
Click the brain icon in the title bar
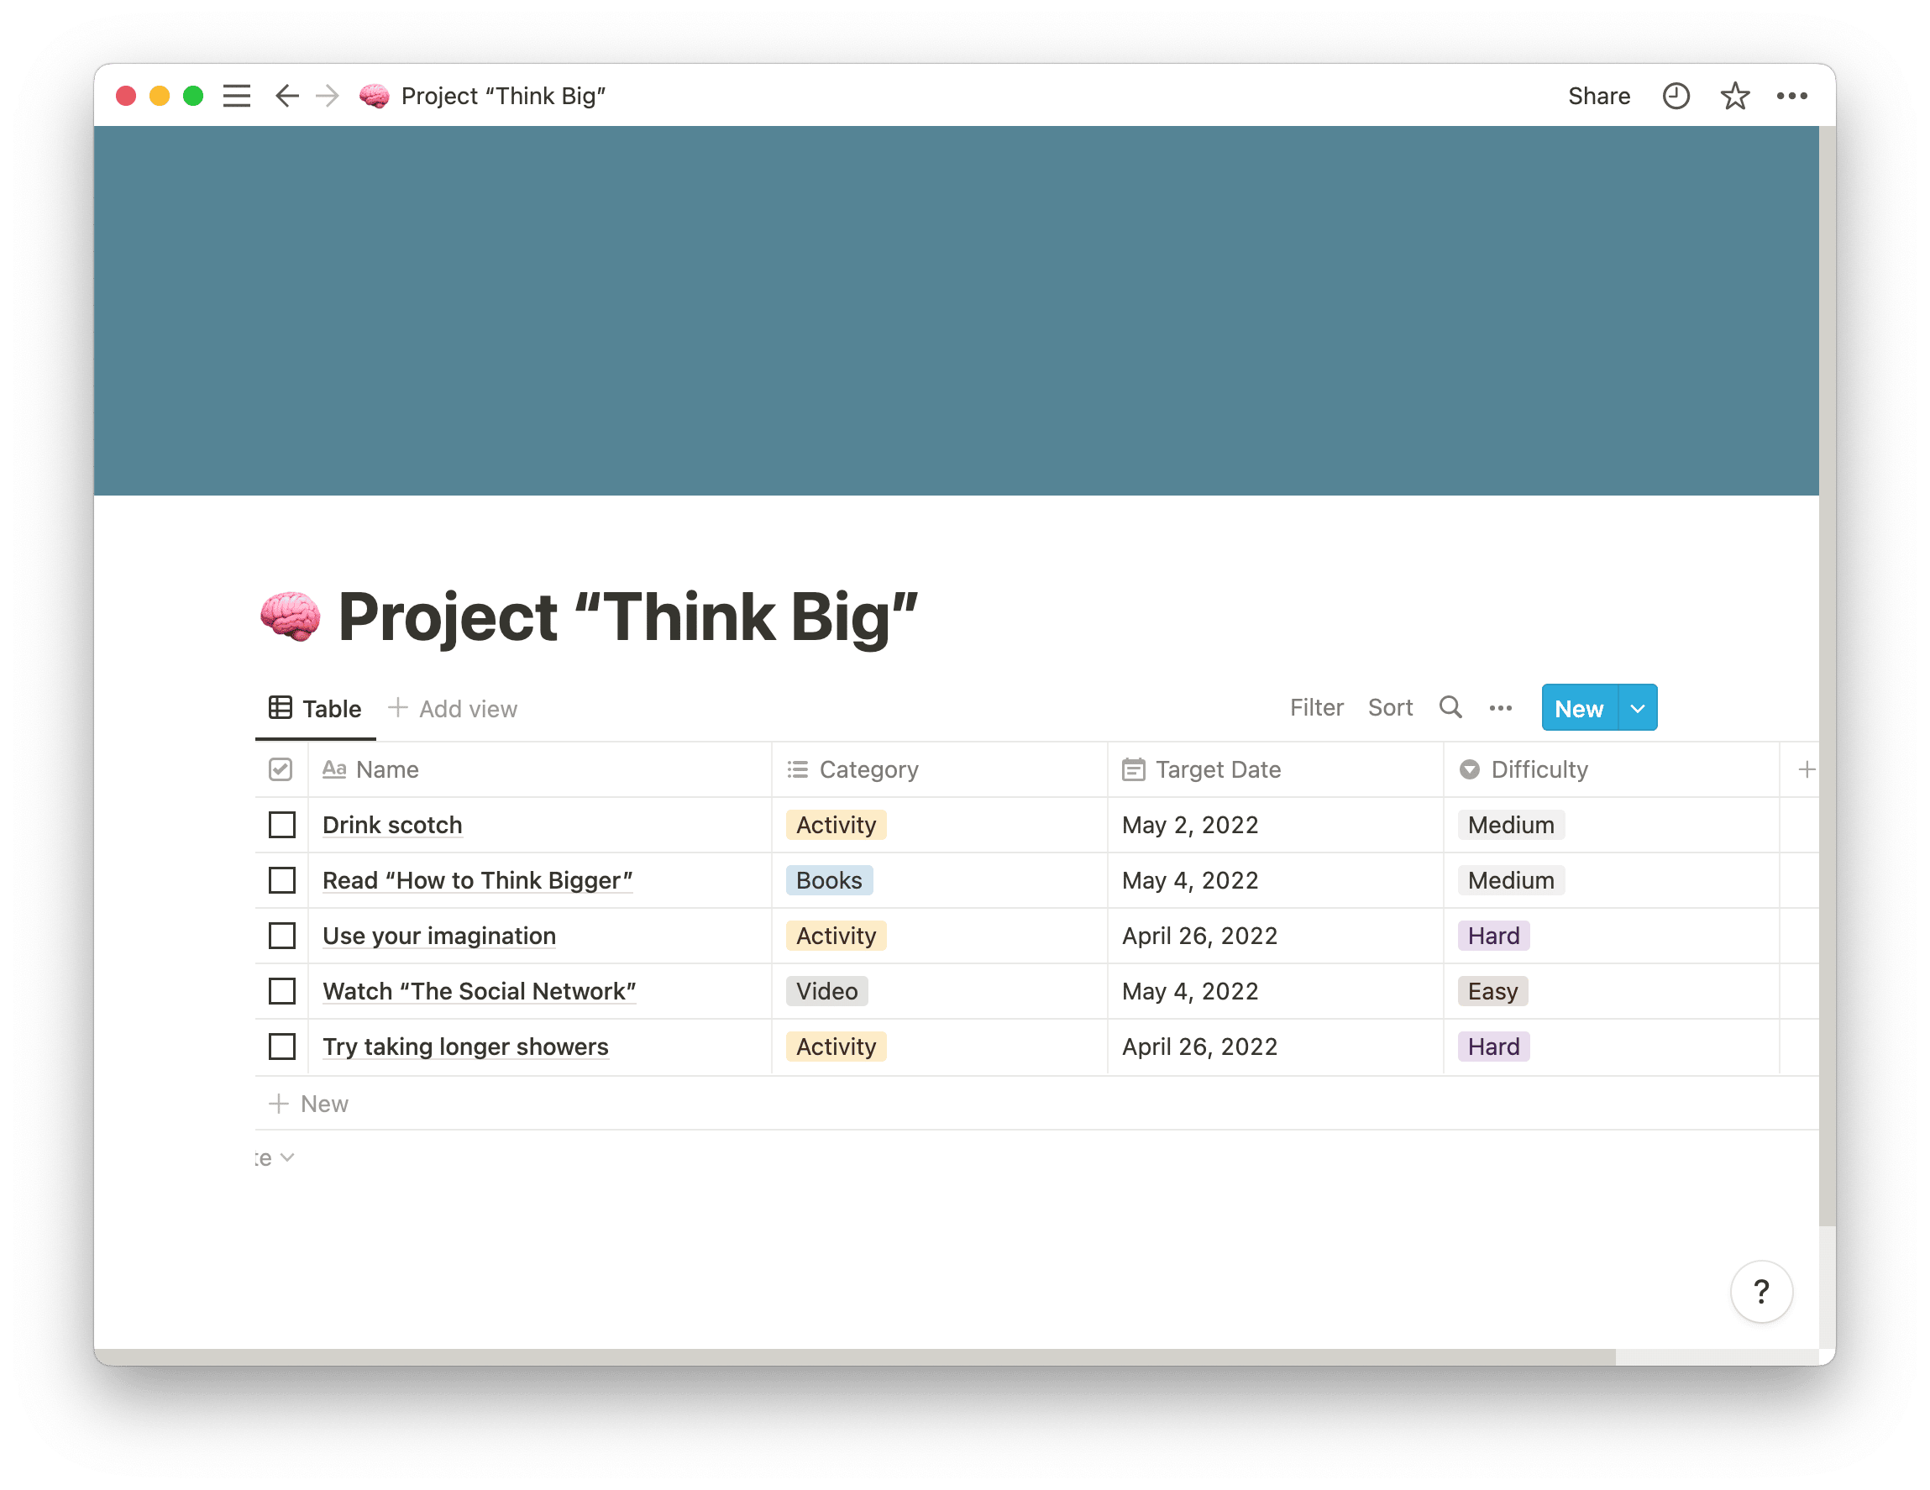(x=375, y=96)
